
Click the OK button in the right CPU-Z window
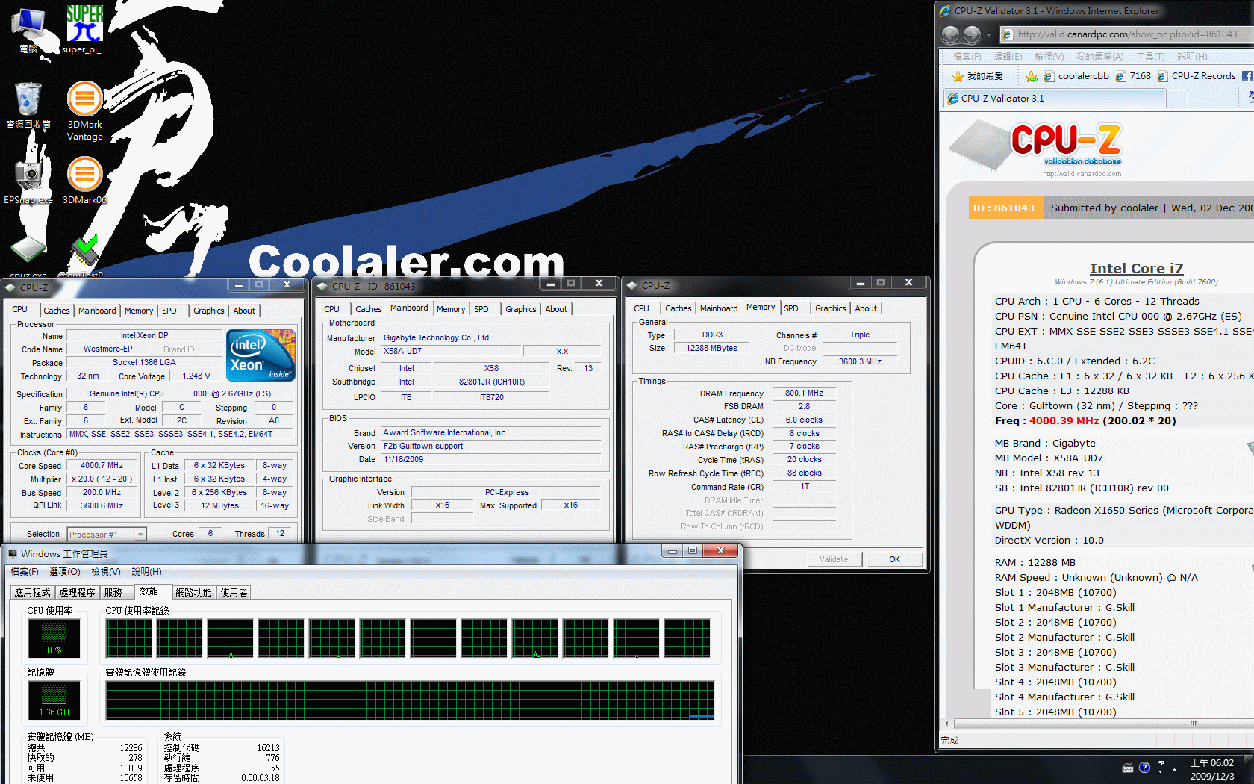pos(894,559)
